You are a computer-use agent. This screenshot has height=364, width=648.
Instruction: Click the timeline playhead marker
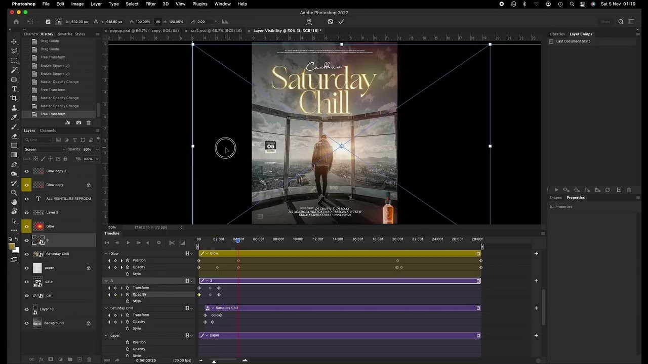click(x=238, y=240)
